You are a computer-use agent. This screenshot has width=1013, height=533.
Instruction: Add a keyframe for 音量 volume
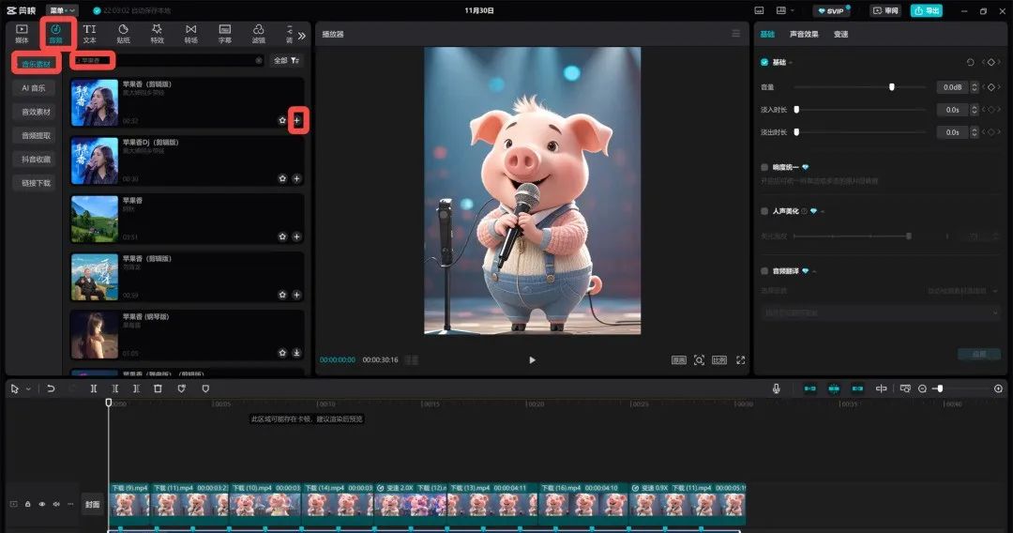coord(991,87)
